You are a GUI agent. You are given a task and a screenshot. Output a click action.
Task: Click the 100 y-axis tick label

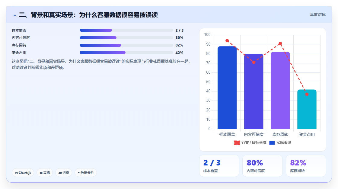coord(207,34)
